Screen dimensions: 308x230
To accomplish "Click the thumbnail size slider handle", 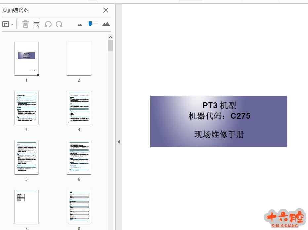I will point(90,24).
